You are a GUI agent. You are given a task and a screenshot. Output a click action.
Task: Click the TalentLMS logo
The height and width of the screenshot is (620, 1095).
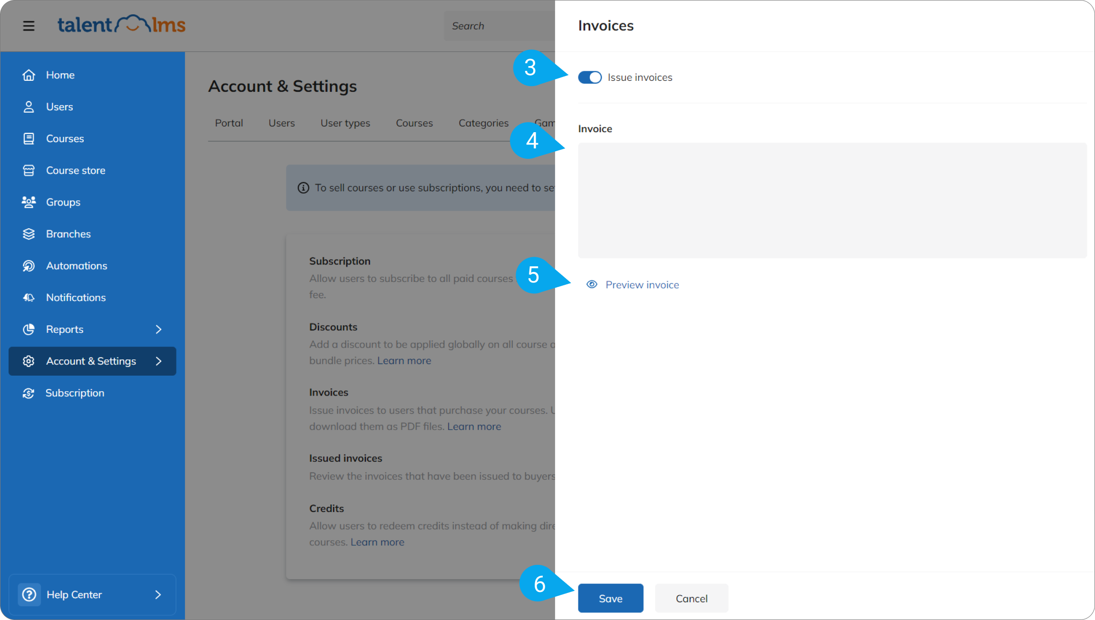click(x=121, y=24)
